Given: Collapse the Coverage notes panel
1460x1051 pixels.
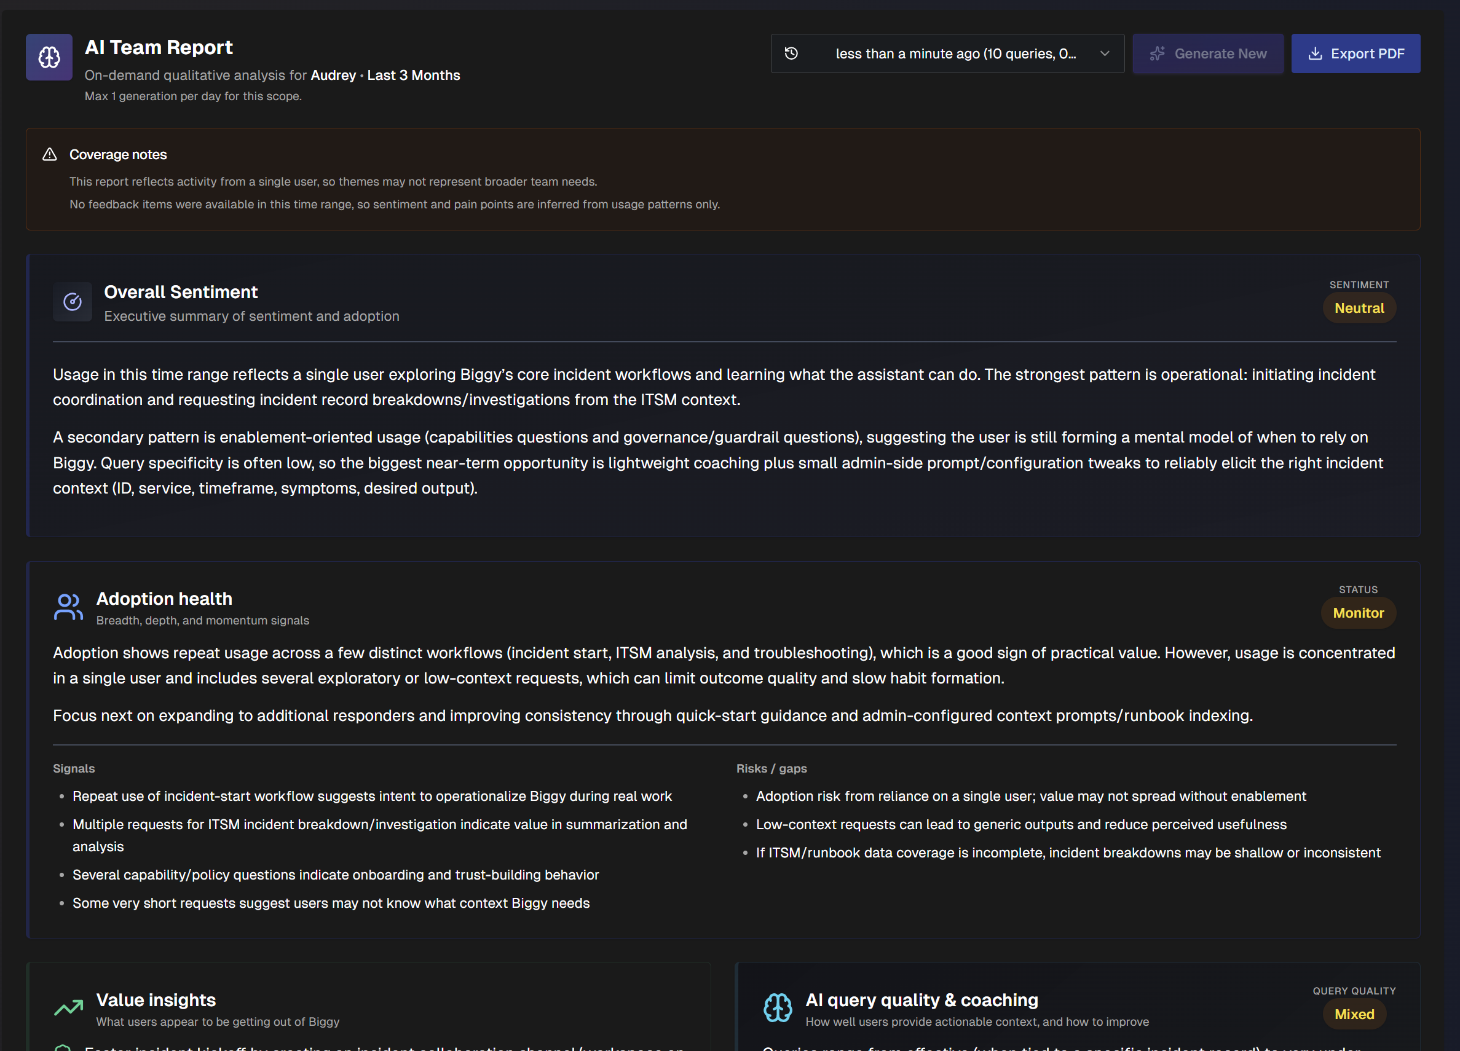Looking at the screenshot, I should point(118,154).
